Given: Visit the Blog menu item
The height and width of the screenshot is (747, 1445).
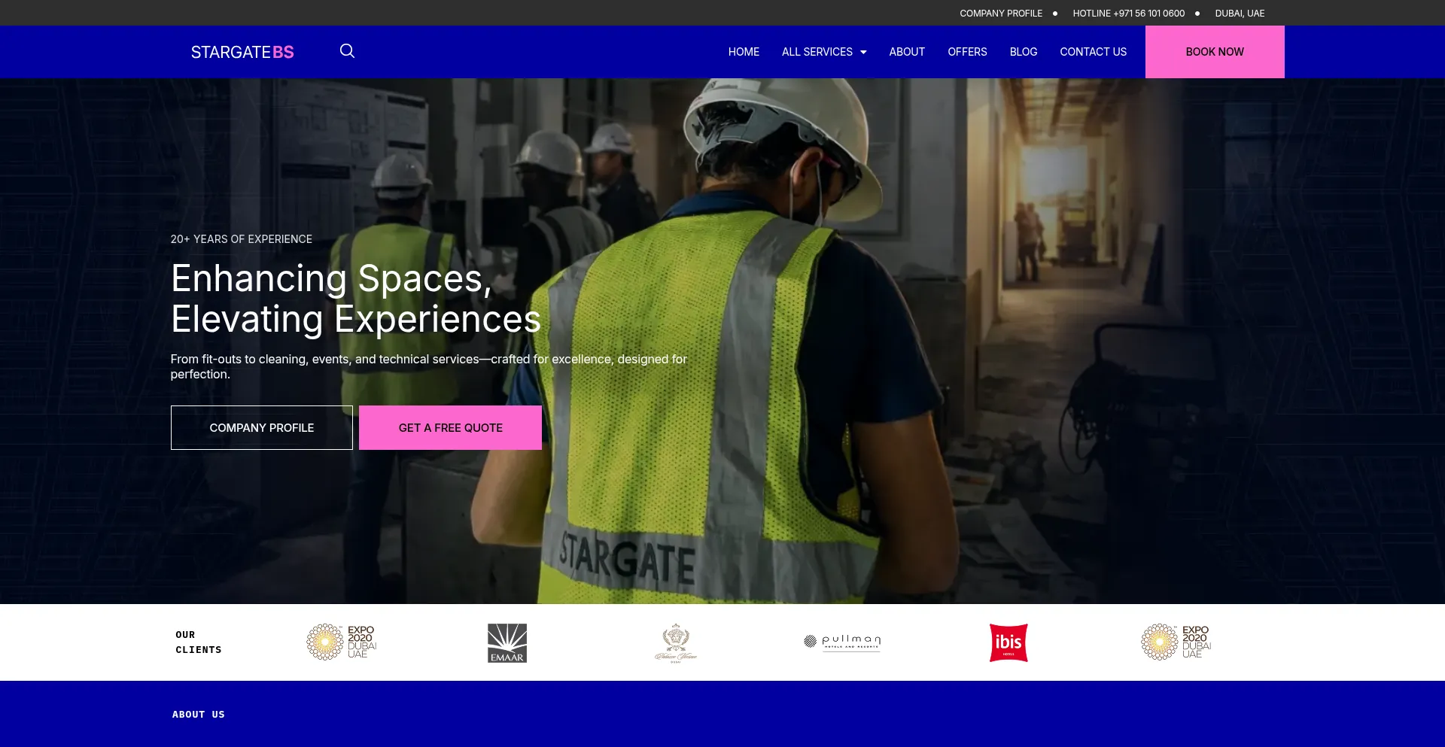Looking at the screenshot, I should 1024,52.
